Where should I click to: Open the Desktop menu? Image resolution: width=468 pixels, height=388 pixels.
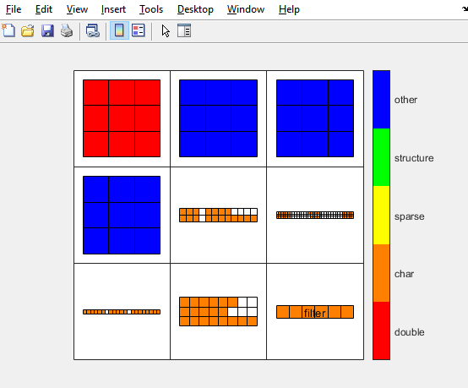click(x=195, y=9)
